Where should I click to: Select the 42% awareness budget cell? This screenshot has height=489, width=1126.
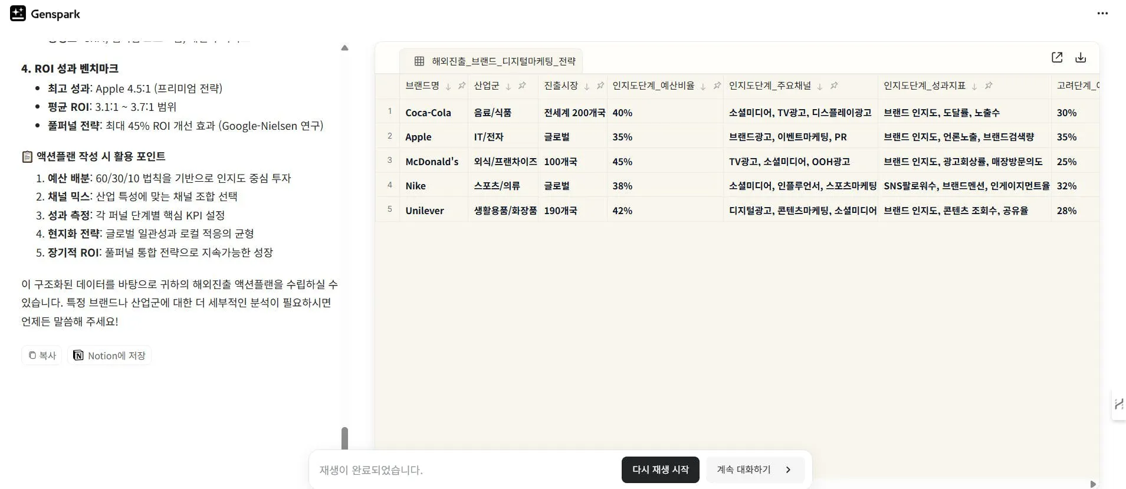click(665, 211)
